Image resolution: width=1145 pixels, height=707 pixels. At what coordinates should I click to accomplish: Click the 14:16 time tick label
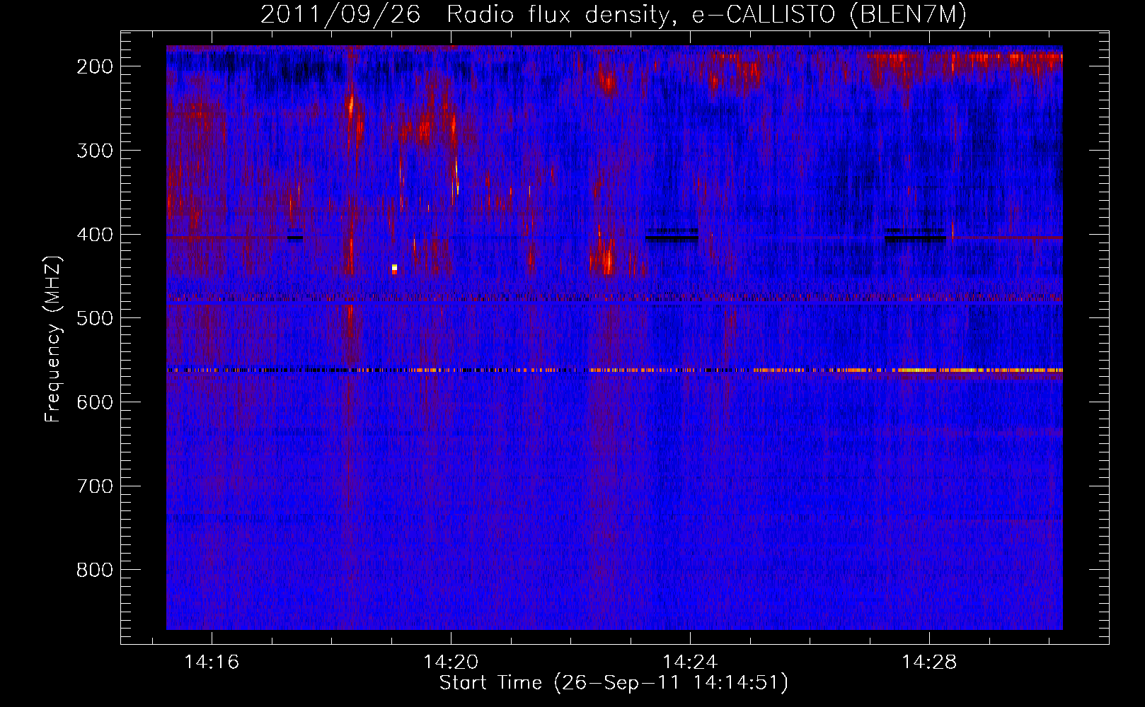point(212,662)
